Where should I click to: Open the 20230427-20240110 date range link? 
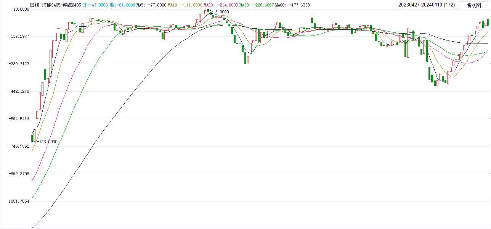tap(426, 5)
